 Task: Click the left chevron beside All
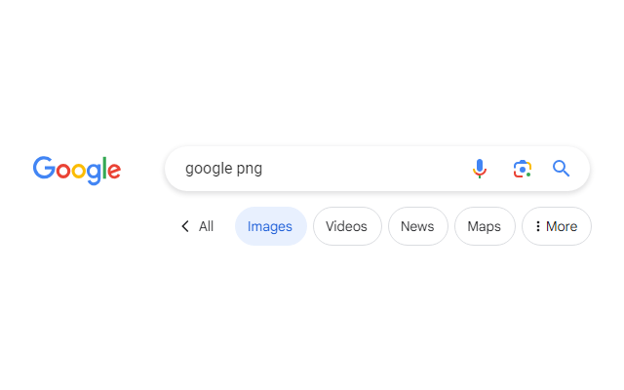pyautogui.click(x=185, y=226)
